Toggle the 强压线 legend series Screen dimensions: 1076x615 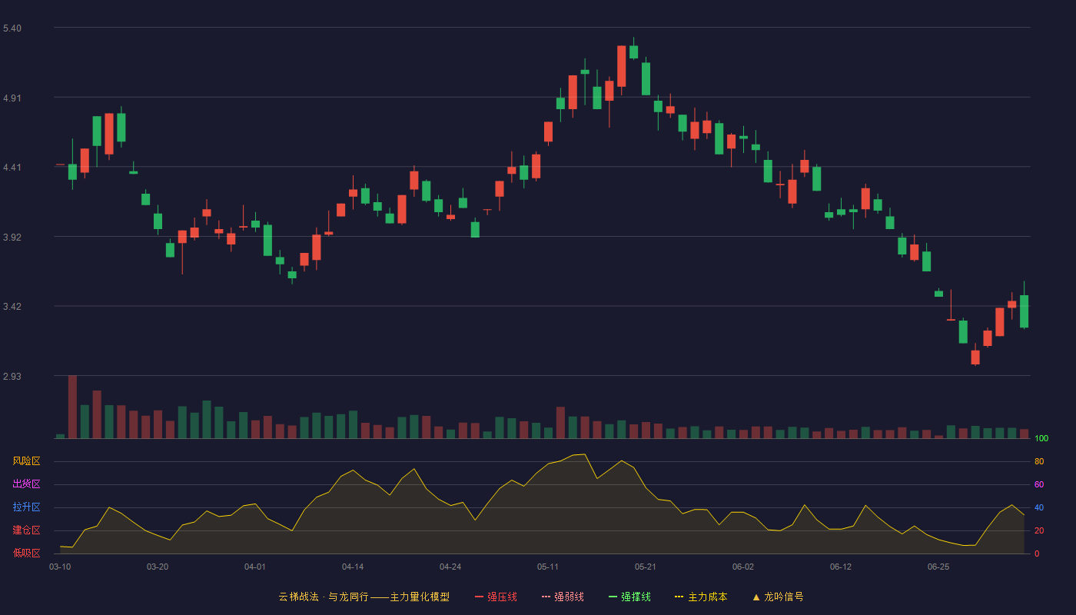[496, 597]
